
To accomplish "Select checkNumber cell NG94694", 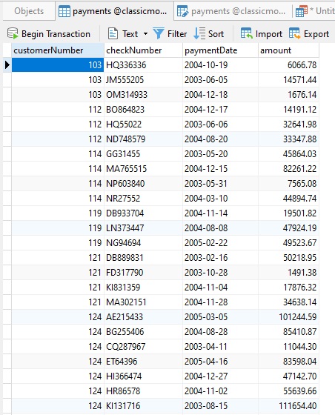I will coord(143,243).
